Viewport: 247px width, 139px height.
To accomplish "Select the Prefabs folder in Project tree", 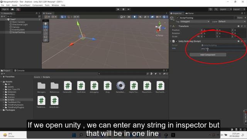I will [11, 95].
